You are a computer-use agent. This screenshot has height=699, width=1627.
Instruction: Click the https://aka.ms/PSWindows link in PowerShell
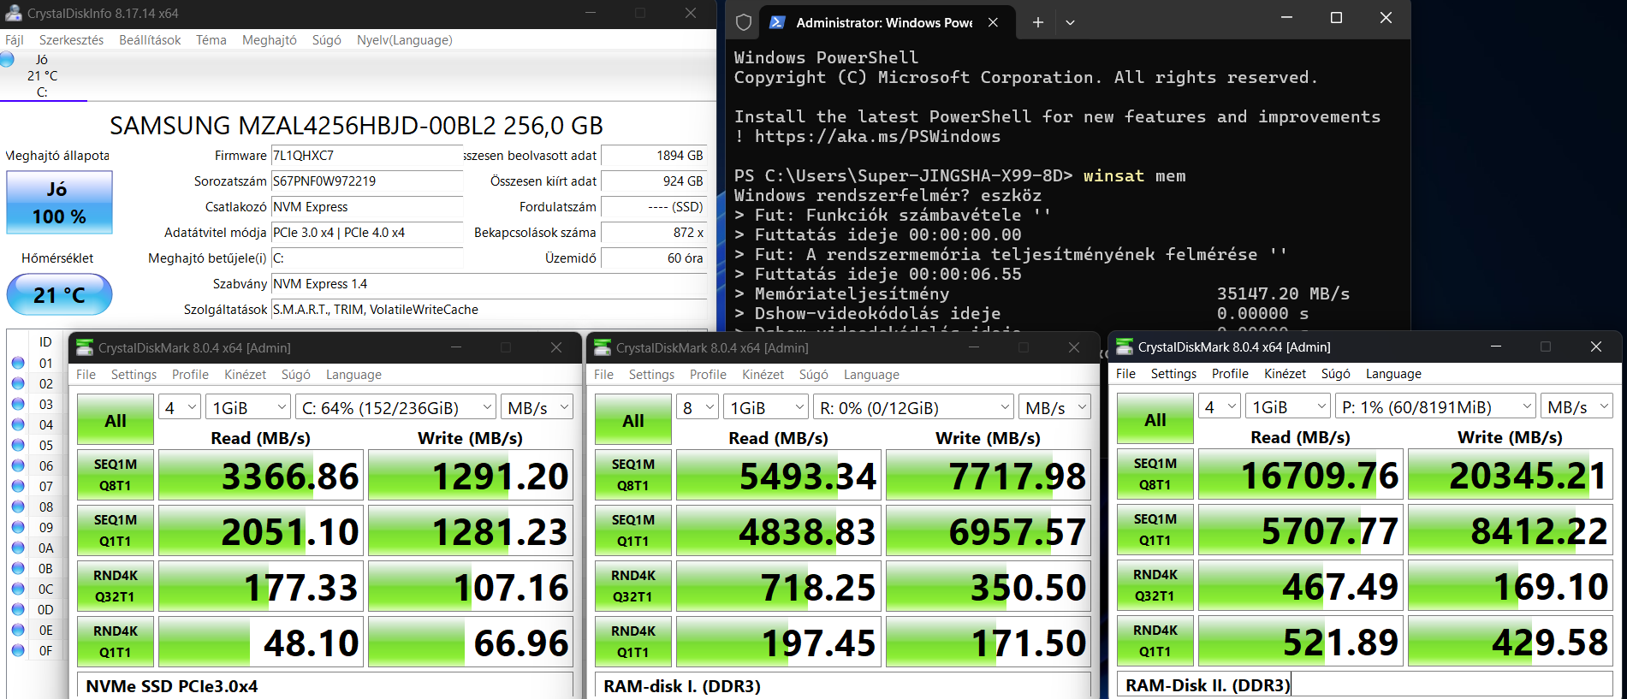(877, 136)
